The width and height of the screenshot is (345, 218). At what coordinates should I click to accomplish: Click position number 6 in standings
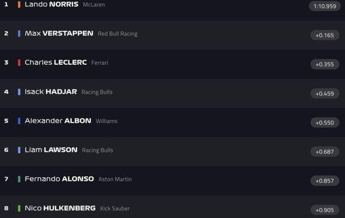[x=6, y=150]
